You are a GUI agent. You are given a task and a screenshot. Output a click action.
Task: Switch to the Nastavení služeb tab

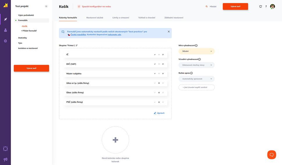point(94,18)
